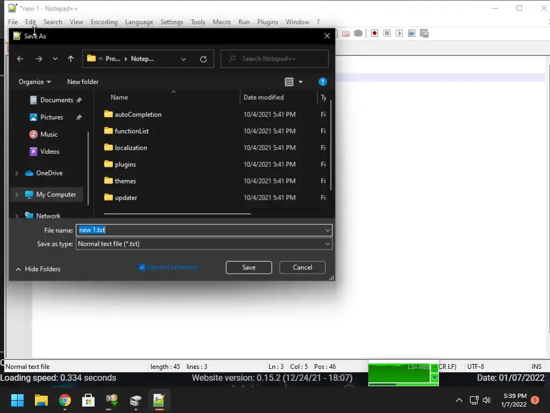This screenshot has height=413, width=550.
Task: Open address bar path dropdown
Action: [184, 59]
